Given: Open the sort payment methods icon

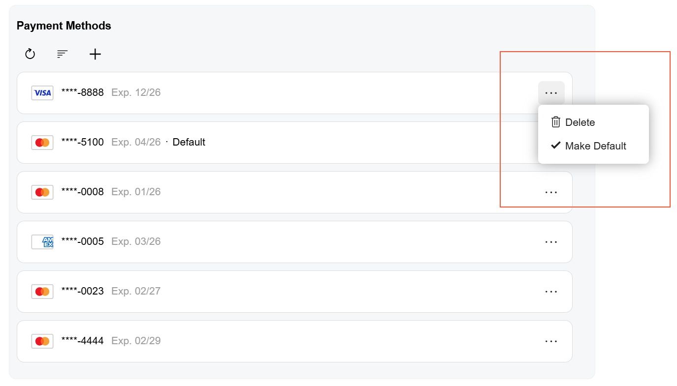Looking at the screenshot, I should point(63,54).
